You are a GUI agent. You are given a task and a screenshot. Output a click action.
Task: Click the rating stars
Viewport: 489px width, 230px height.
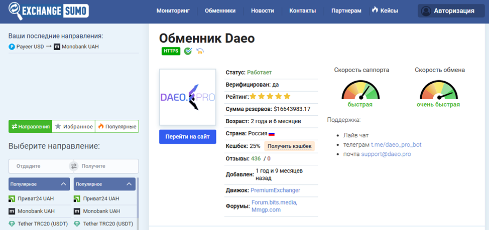270,97
